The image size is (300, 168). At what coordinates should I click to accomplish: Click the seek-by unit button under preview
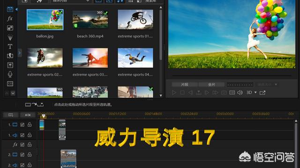(199, 92)
